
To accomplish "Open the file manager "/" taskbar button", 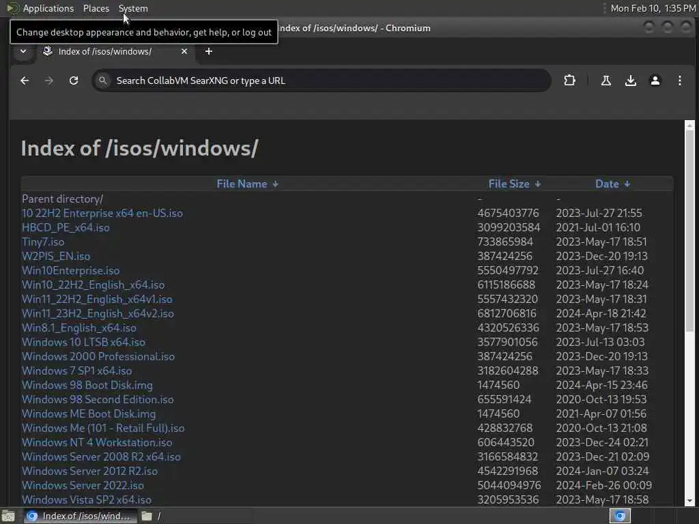I will coord(152,516).
